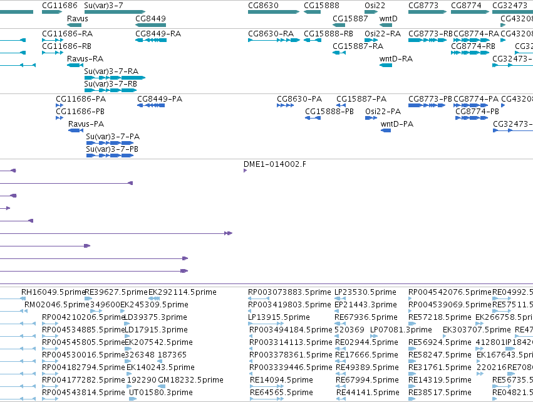
Task: Select the CG8630 gene feature
Action: (274, 12)
